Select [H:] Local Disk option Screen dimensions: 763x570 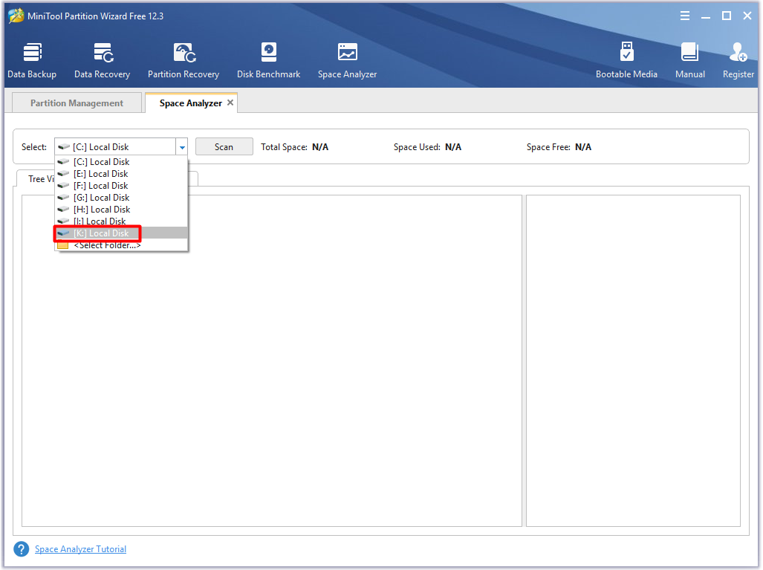(121, 210)
